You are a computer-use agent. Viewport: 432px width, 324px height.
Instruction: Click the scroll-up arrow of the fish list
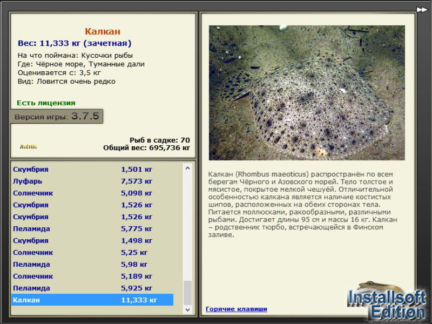(x=187, y=168)
